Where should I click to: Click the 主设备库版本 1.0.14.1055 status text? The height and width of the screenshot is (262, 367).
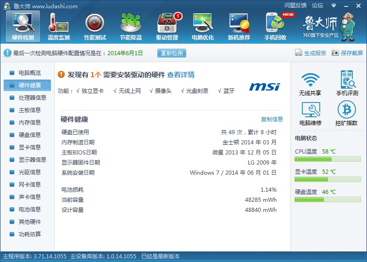103,256
